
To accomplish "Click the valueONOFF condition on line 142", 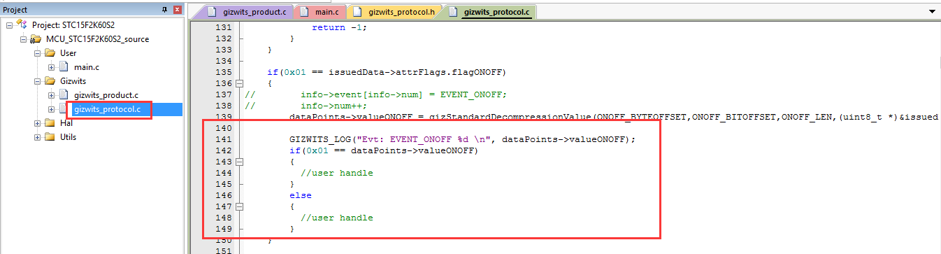I will pos(384,150).
